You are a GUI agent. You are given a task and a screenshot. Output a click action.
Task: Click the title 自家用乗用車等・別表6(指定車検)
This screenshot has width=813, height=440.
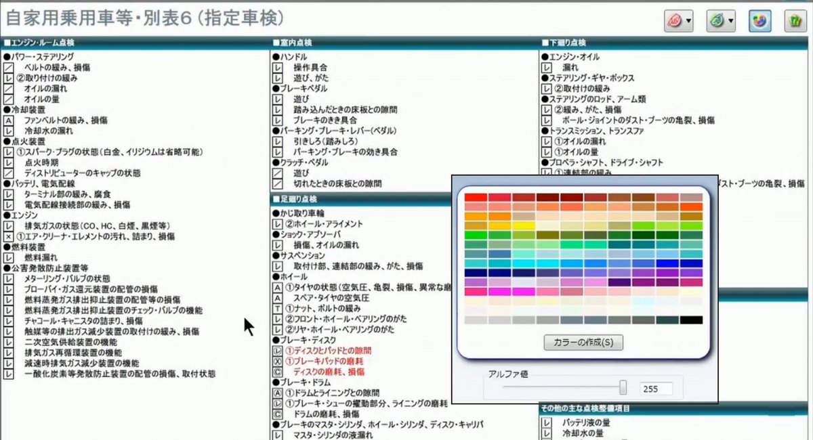point(144,17)
